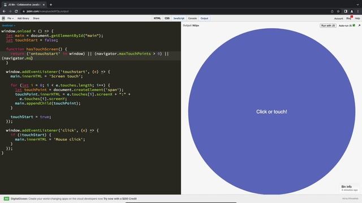The width and height of the screenshot is (362, 203).
Task: Click the address bar URL
Action: coord(48,11)
